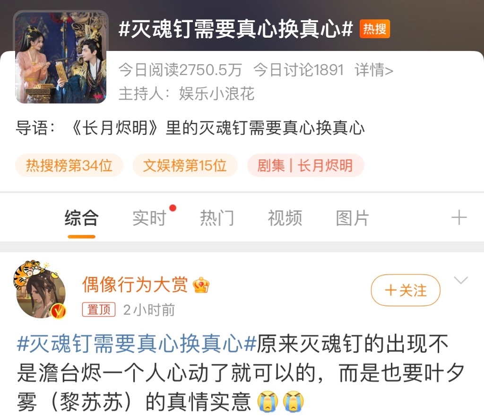Follow 偶像行为大赏 with +关注 button
The height and width of the screenshot is (419, 484).
(406, 290)
